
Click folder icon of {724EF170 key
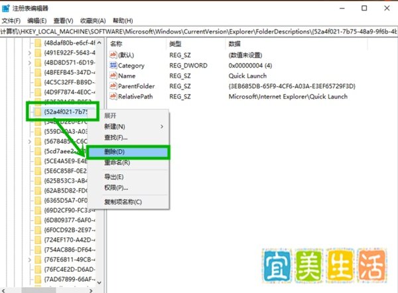[x=38, y=240]
